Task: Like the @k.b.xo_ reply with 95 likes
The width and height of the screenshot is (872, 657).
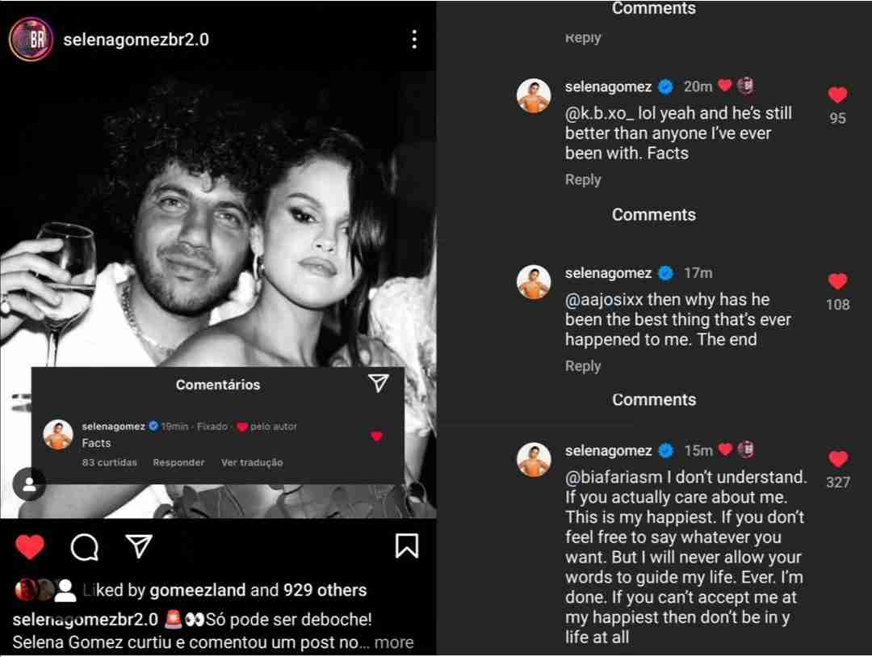Action: pos(837,95)
